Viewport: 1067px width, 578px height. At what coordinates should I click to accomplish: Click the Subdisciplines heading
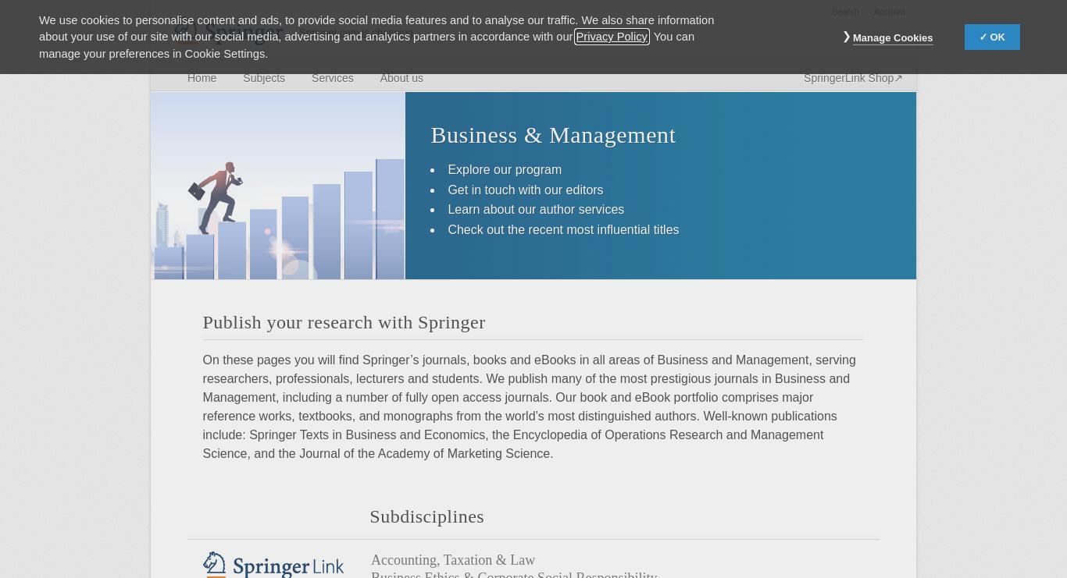point(426,516)
